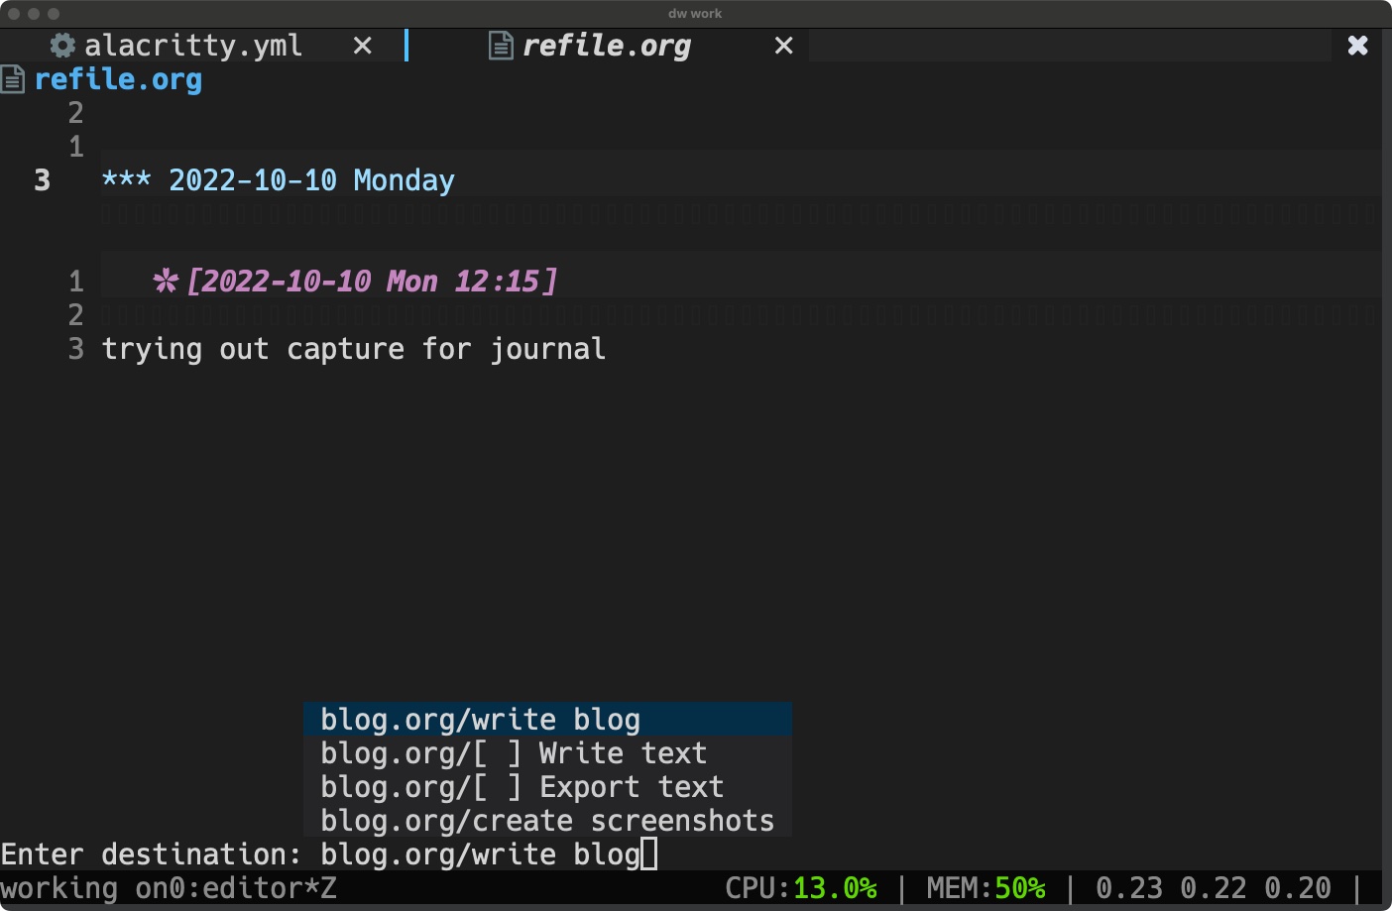This screenshot has height=911, width=1392.
Task: Click the CPU 13.0% status indicator
Action: 801,888
